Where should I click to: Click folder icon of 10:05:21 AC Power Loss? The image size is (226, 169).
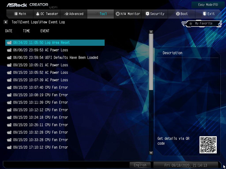[9, 65]
